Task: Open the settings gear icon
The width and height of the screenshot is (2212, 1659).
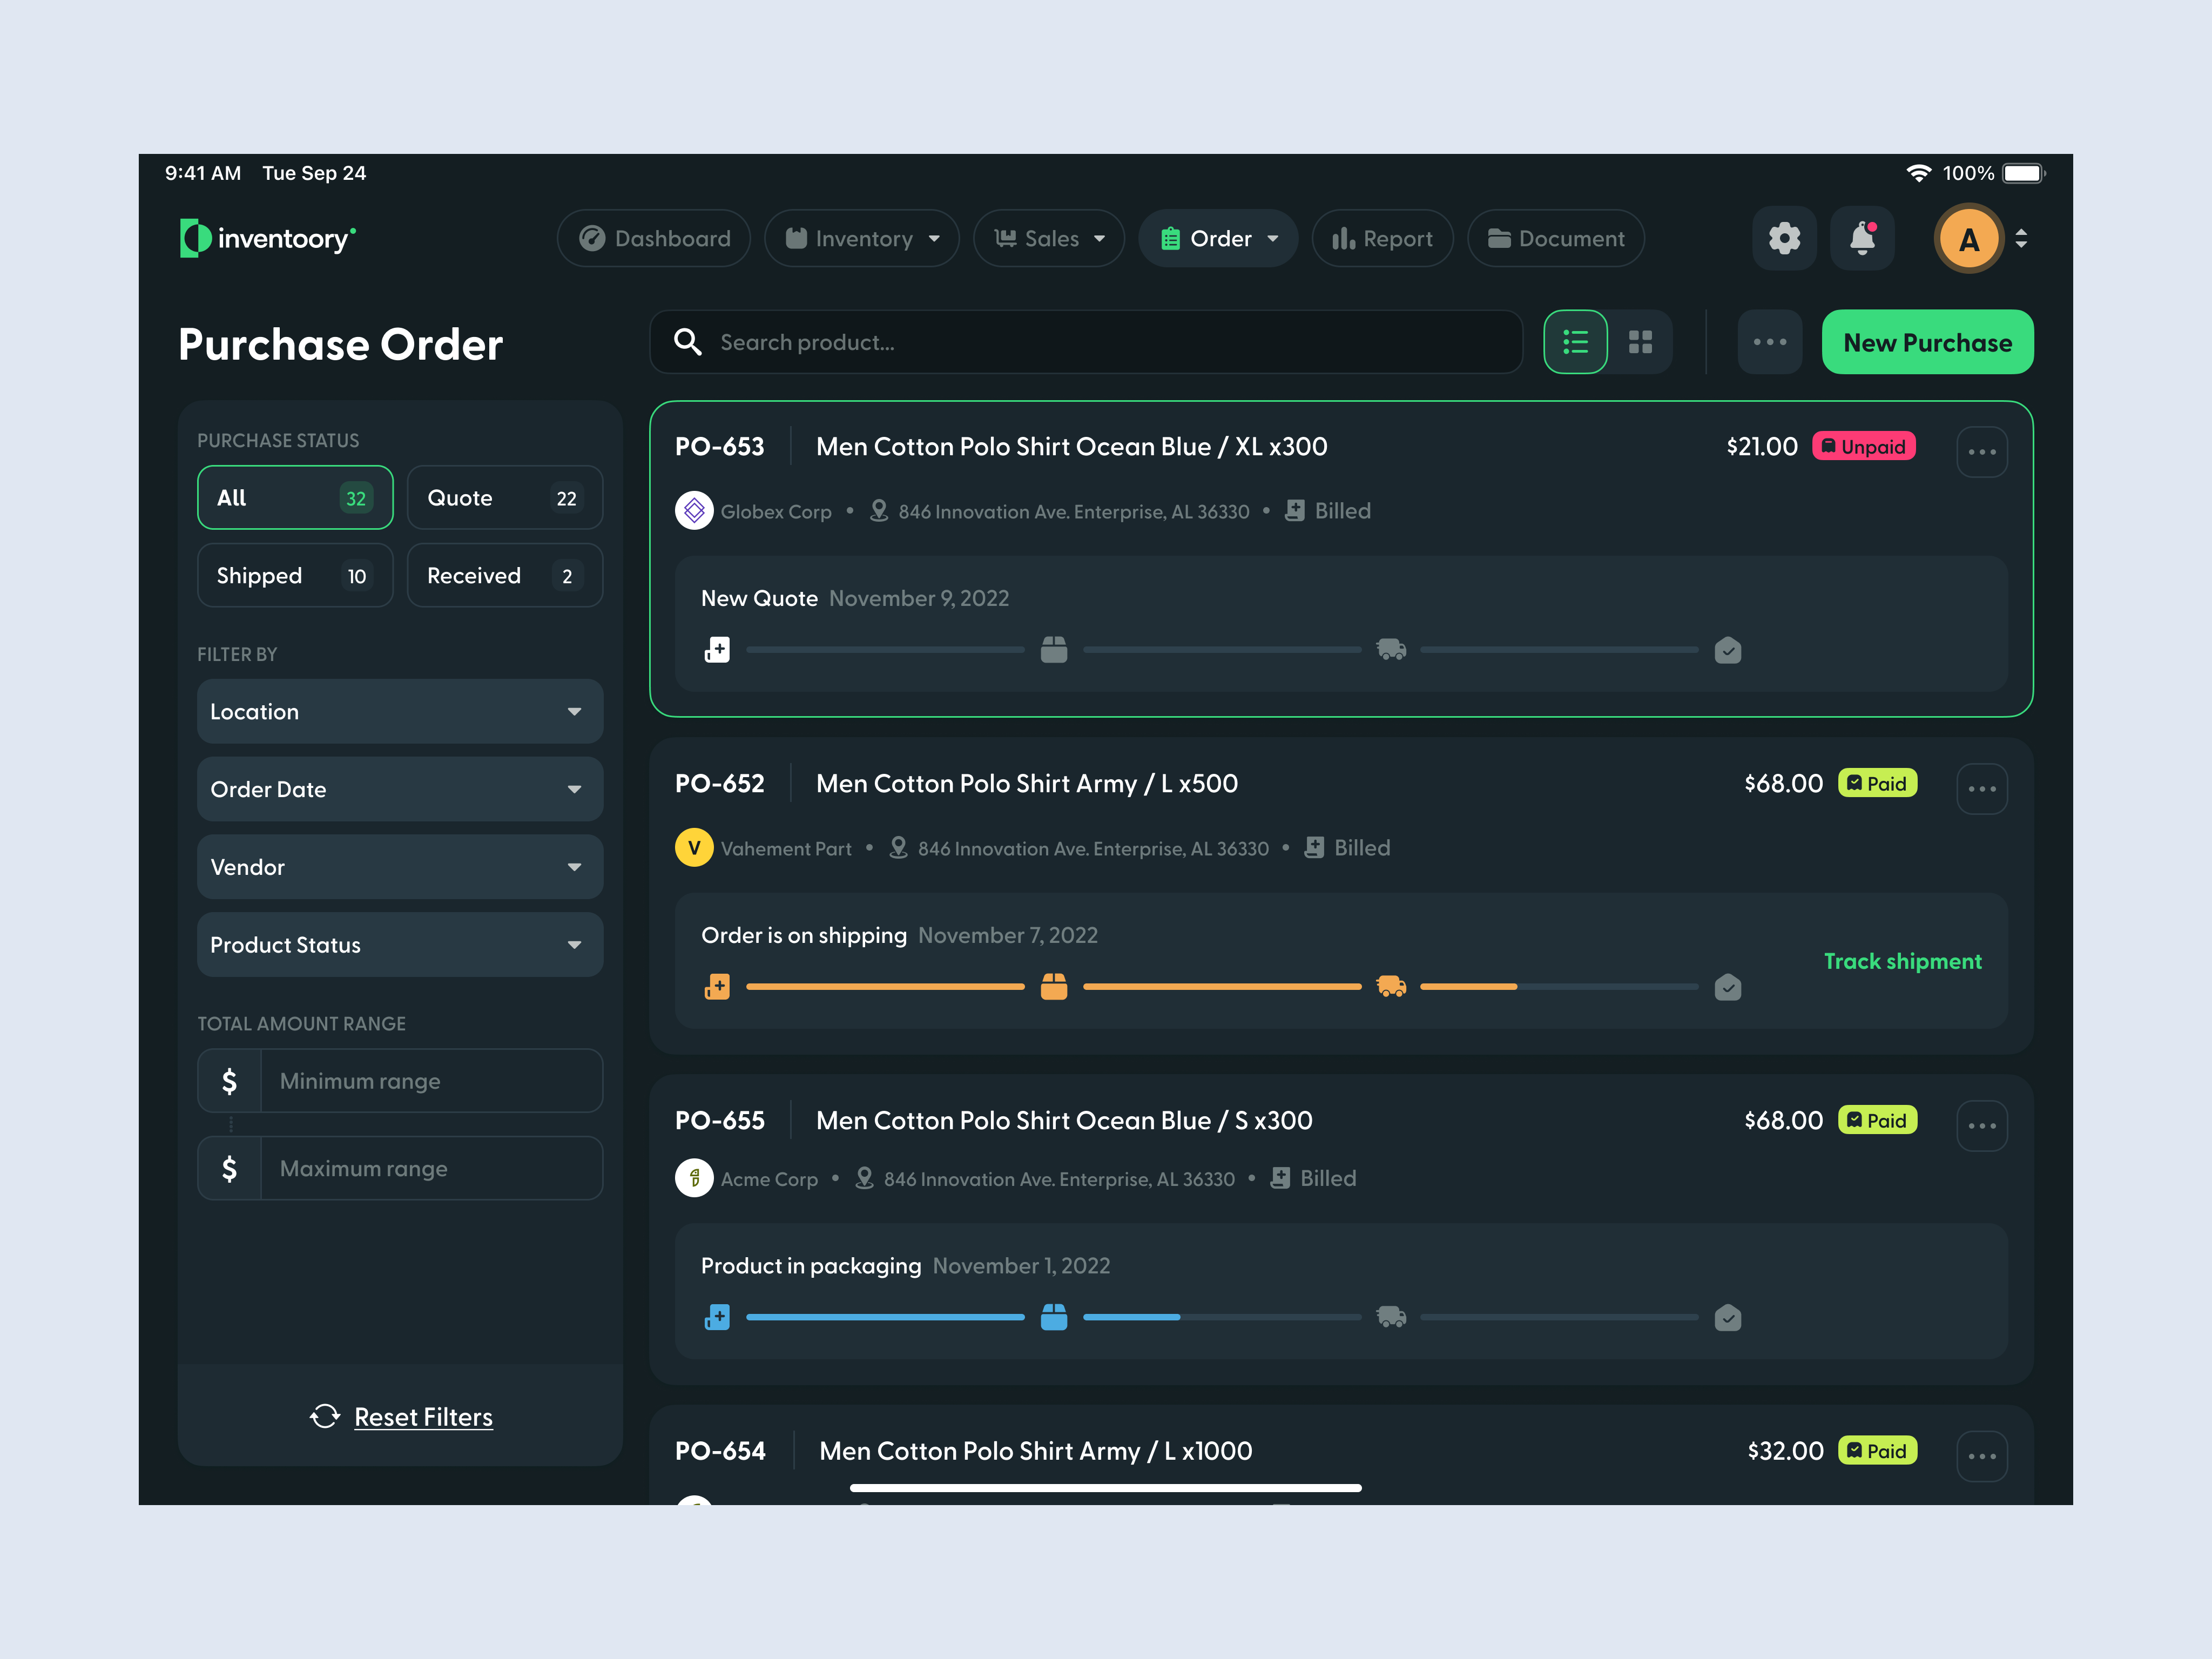Action: coord(1784,238)
